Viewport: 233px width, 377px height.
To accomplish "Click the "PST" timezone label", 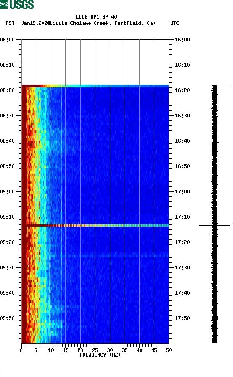I will (10, 23).
